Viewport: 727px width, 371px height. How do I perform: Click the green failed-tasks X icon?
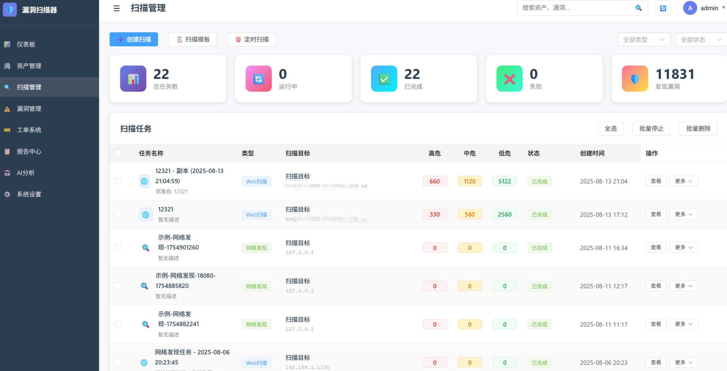tap(509, 79)
